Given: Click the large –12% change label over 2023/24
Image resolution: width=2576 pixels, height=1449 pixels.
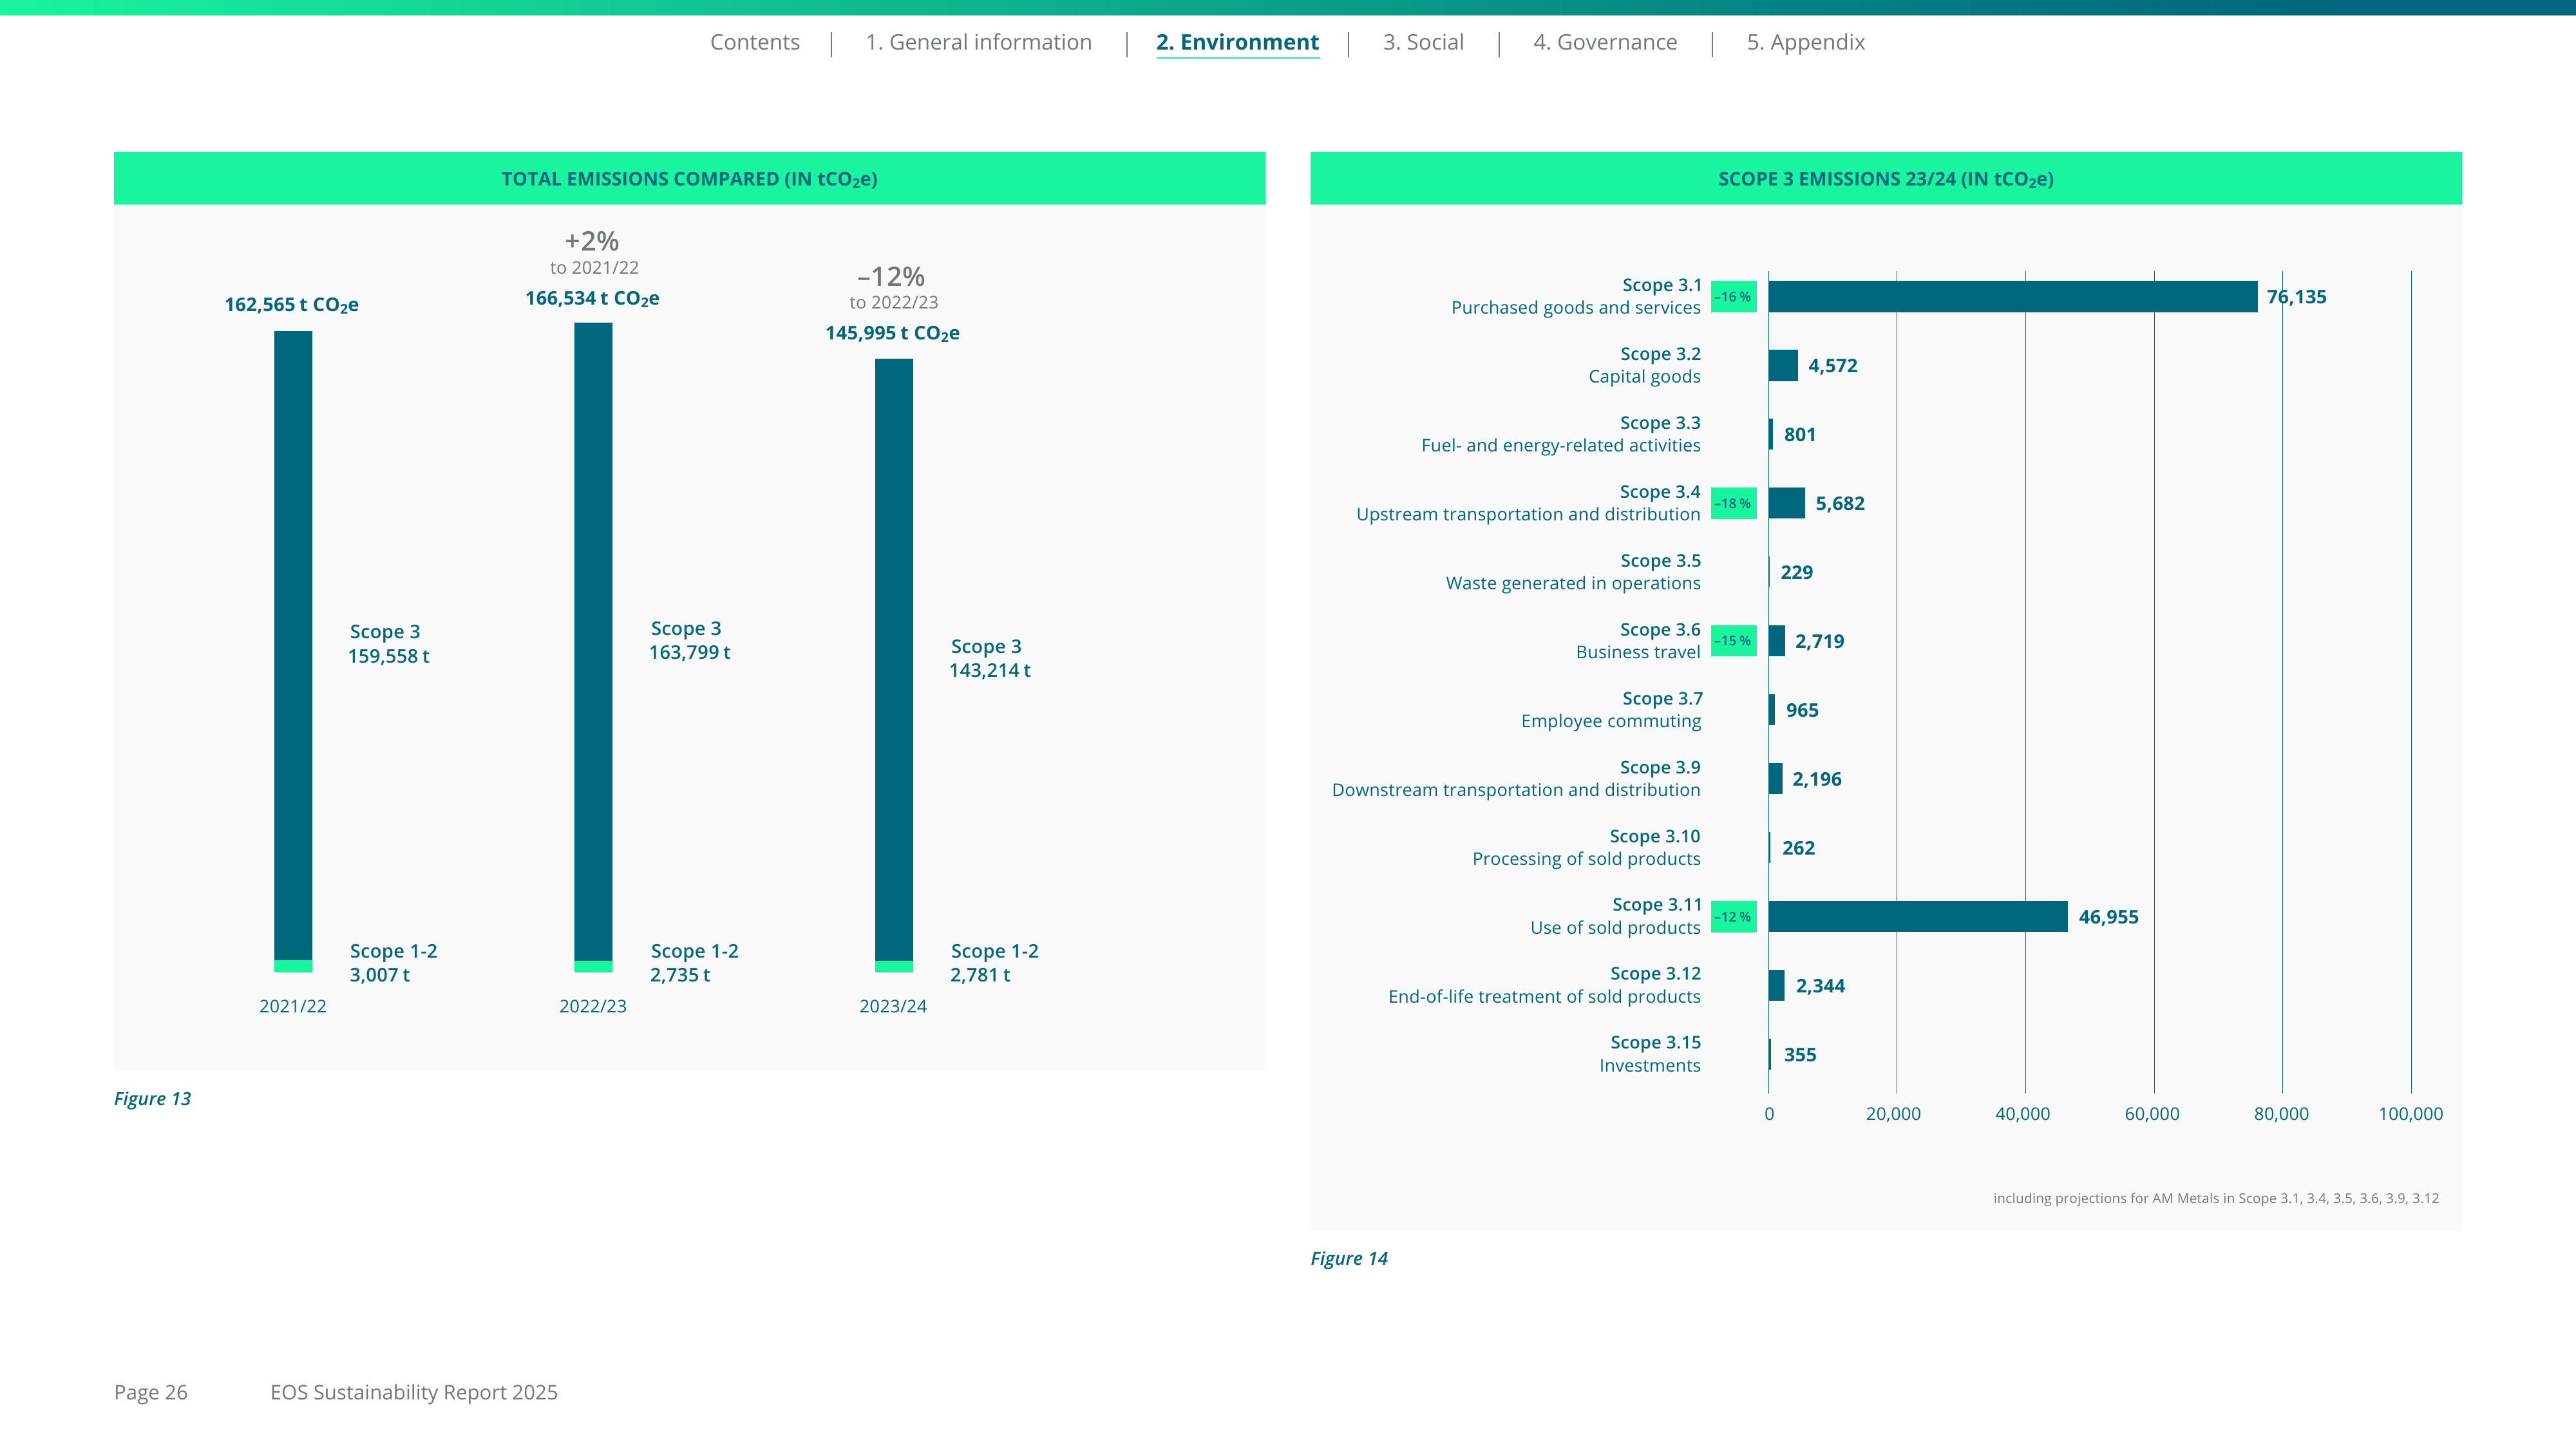Looking at the screenshot, I should click(x=891, y=276).
